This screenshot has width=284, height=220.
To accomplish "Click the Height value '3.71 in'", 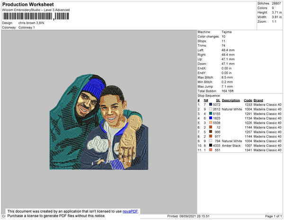I will tap(276, 12).
